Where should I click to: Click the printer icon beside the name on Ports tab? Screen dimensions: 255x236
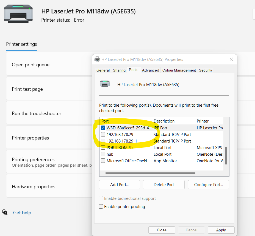click(105, 84)
